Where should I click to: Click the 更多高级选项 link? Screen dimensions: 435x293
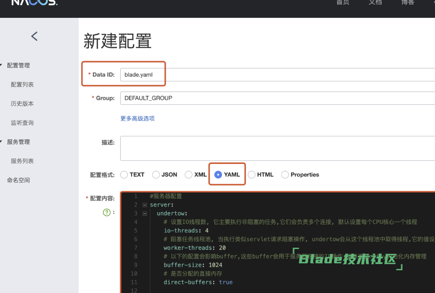point(137,119)
